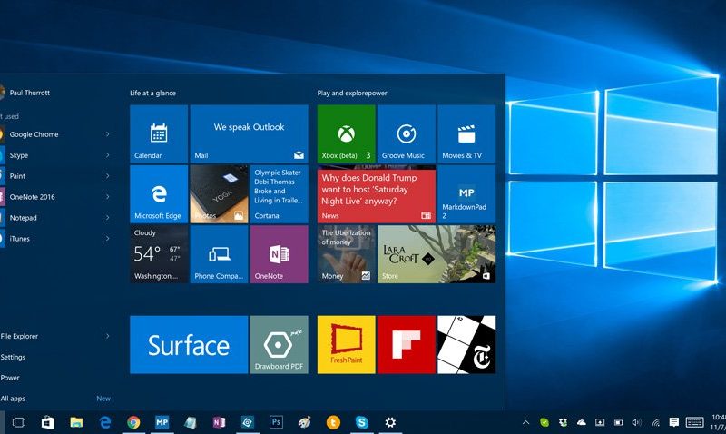The width and height of the screenshot is (726, 434).
Task: Open the Mail tile saying We speak Outlook
Action: click(x=249, y=133)
